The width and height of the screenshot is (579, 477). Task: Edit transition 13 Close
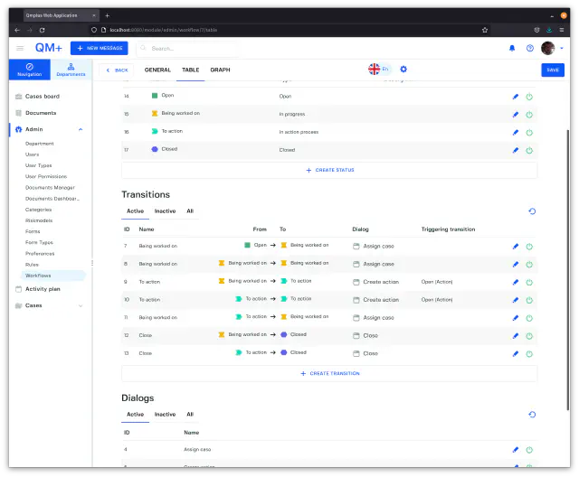(516, 354)
